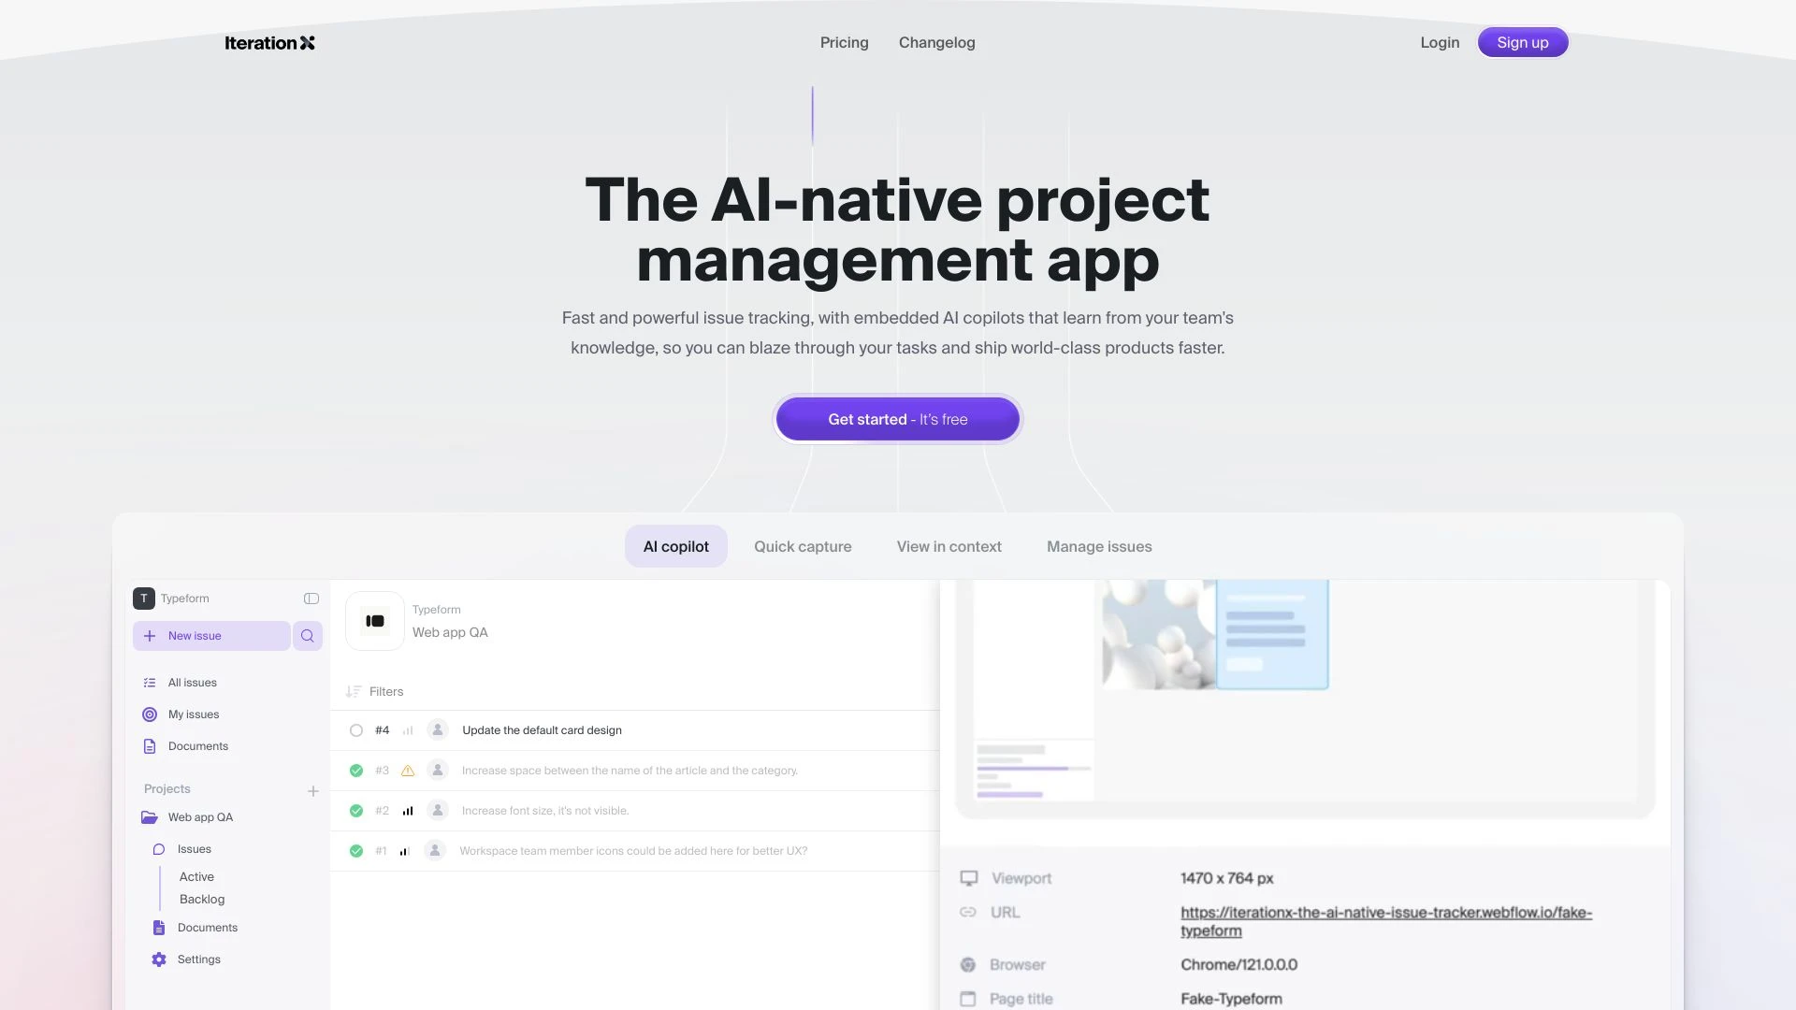Click the Web app QA folder icon
This screenshot has width=1796, height=1010.
pyautogui.click(x=148, y=816)
